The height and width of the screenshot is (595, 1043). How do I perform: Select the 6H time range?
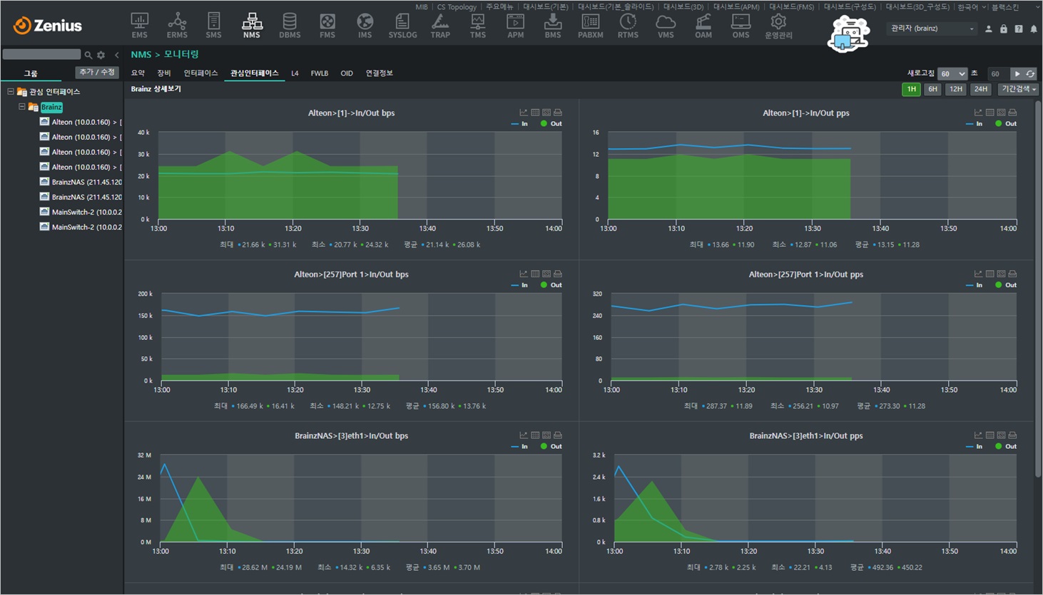tap(932, 89)
